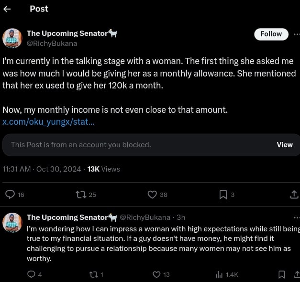The image size is (300, 282).
Task: Open the x.com/oku_yungx status link
Action: pos(48,122)
